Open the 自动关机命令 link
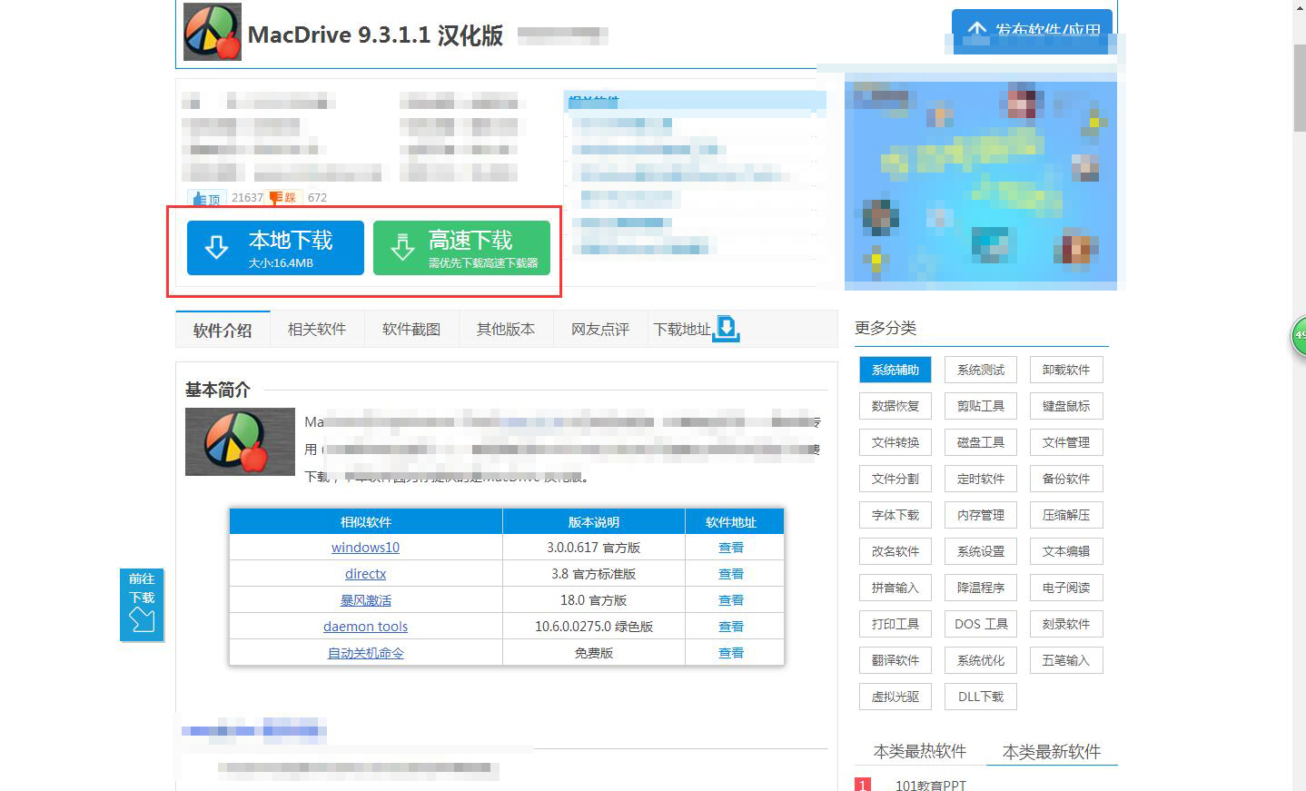Image resolution: width=1306 pixels, height=791 pixels. point(366,653)
